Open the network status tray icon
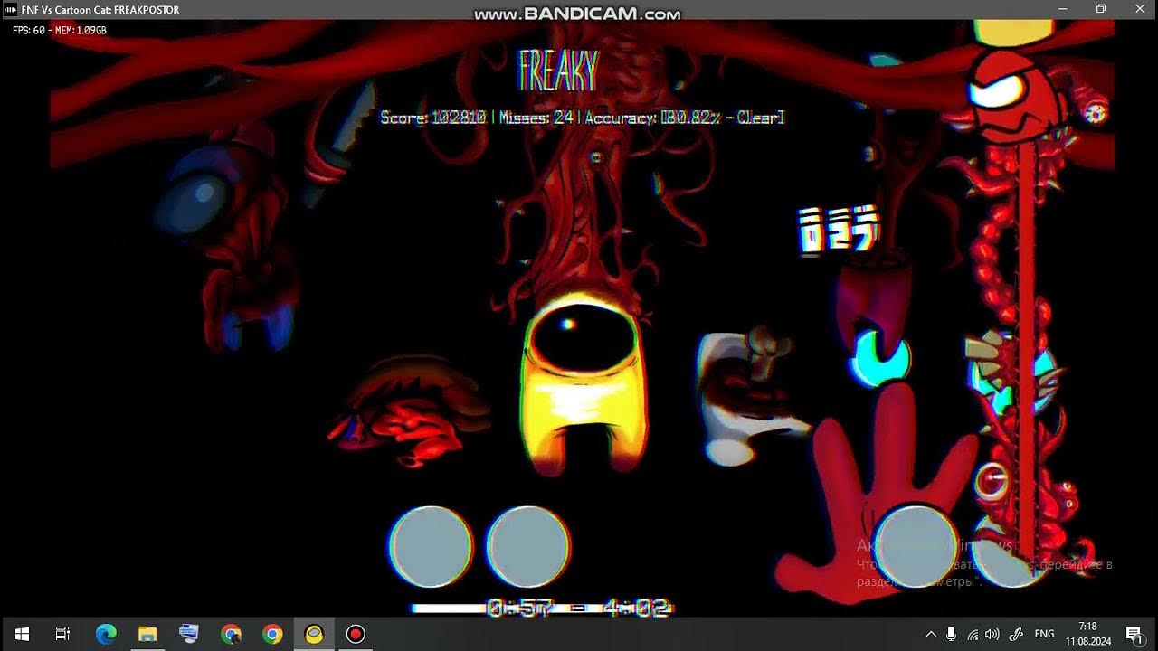Screen dimensions: 1158x651 pyautogui.click(x=973, y=634)
